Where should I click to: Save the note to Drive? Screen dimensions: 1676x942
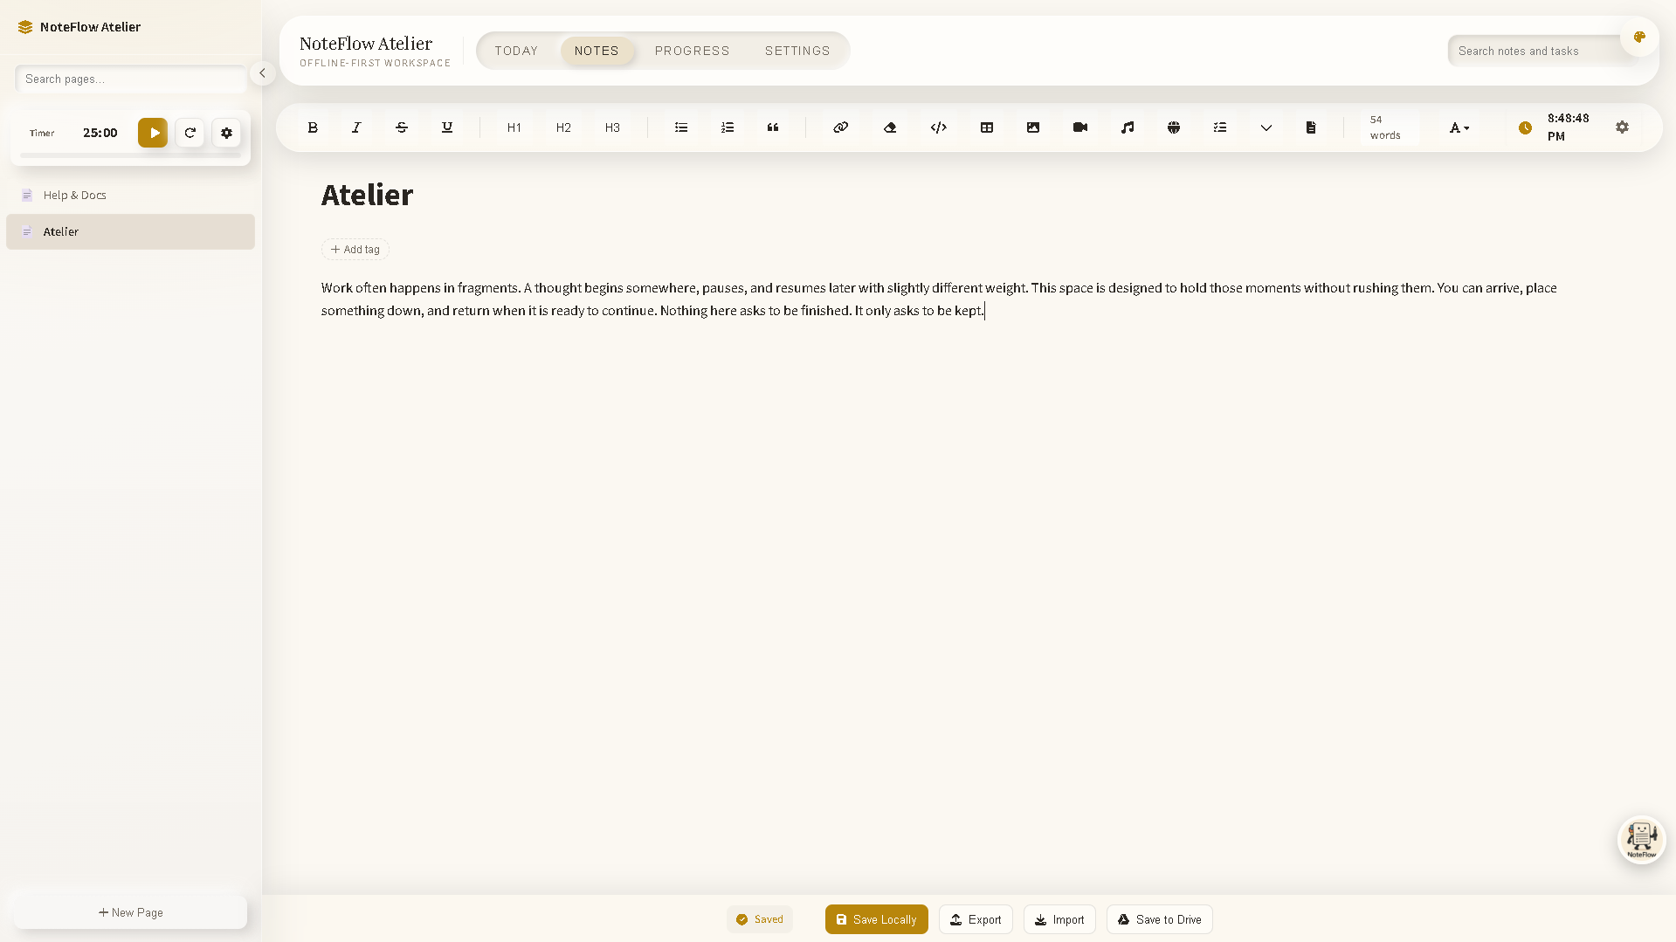[x=1159, y=918]
